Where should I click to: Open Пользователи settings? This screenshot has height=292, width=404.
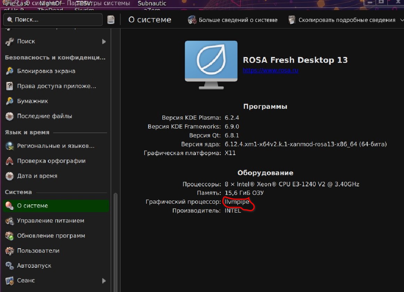56,251
